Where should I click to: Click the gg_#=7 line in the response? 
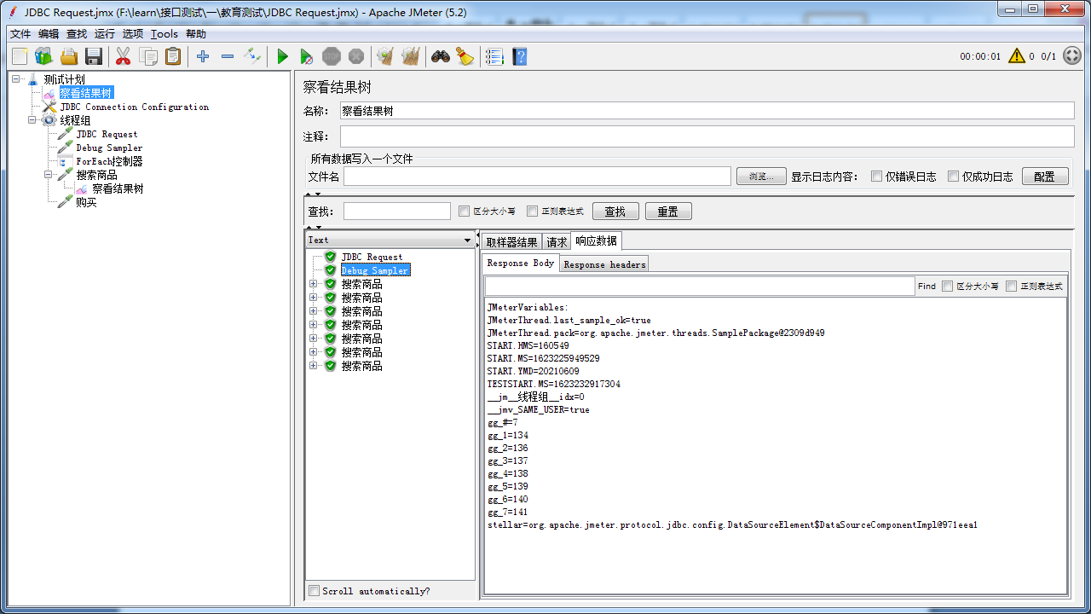click(x=502, y=422)
